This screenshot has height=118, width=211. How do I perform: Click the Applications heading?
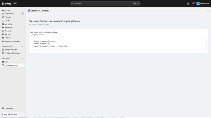6,58
